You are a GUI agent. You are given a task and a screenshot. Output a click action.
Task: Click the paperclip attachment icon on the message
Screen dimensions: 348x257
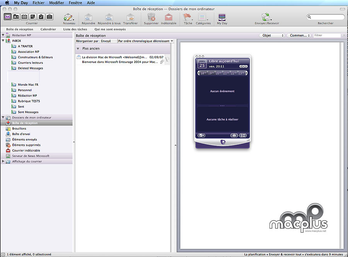click(x=162, y=62)
